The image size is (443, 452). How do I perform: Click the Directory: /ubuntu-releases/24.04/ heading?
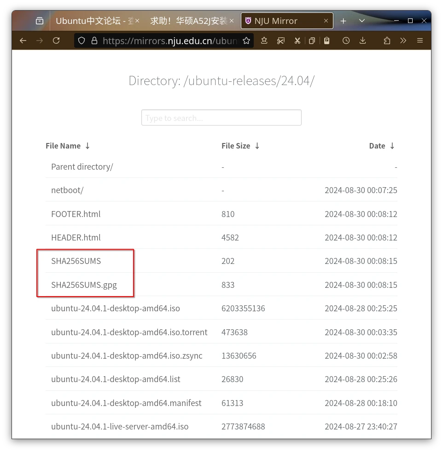click(x=221, y=81)
